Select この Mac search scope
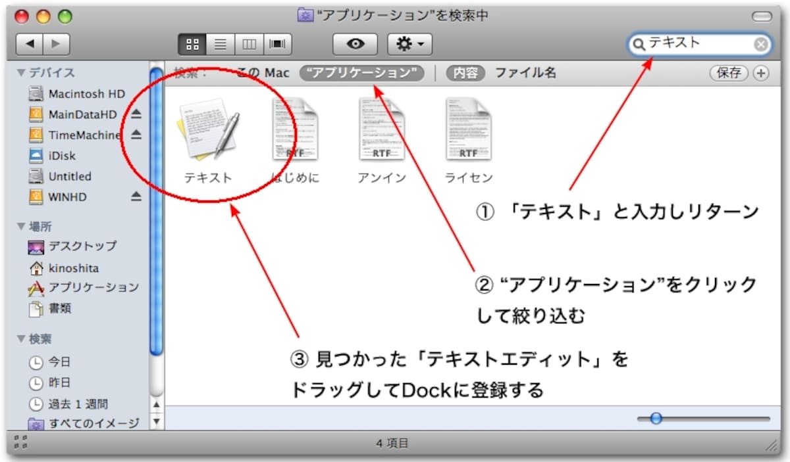The width and height of the screenshot is (790, 462). point(263,73)
